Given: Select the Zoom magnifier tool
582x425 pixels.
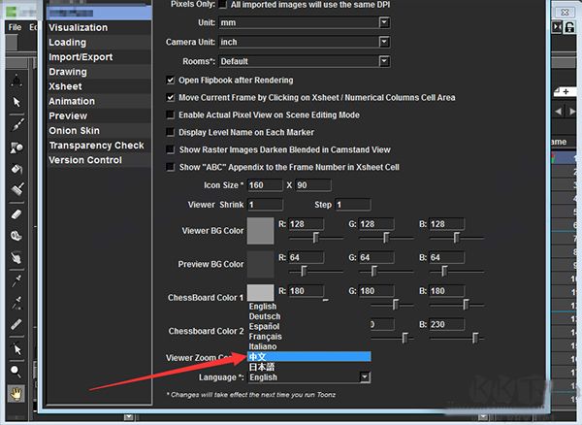Looking at the screenshot, I should point(16,371).
